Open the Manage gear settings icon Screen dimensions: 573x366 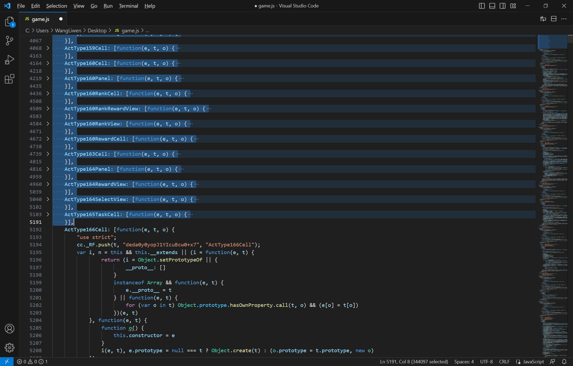[9, 348]
